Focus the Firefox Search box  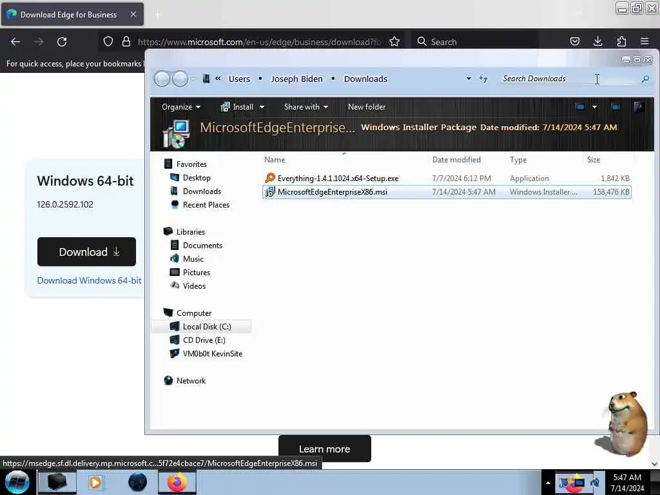coord(475,42)
